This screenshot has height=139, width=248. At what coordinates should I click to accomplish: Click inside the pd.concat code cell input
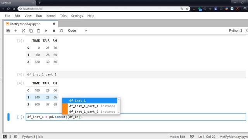(136, 117)
